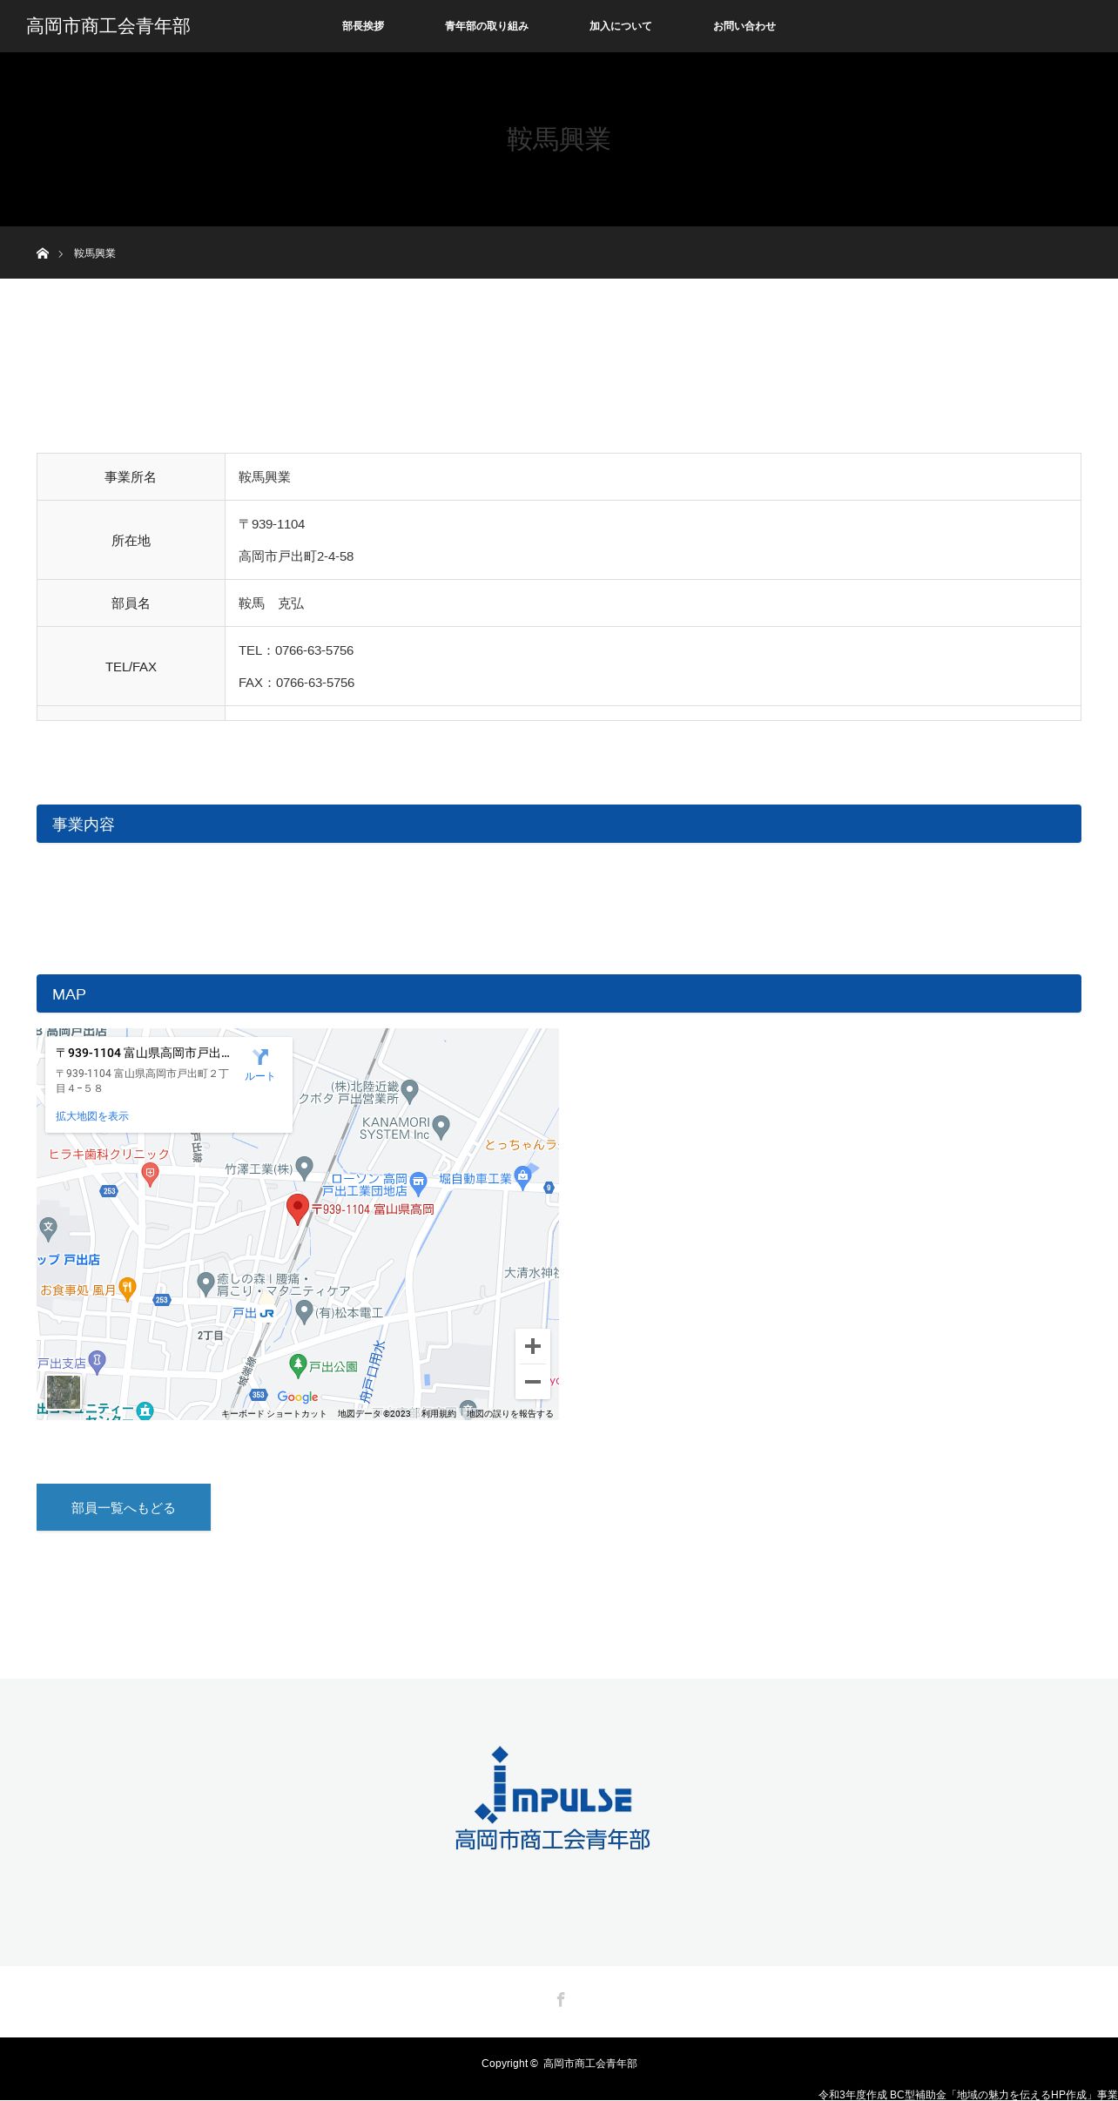Click the 部員名 table label
Screen dimensions: 1118x2101
pos(131,603)
